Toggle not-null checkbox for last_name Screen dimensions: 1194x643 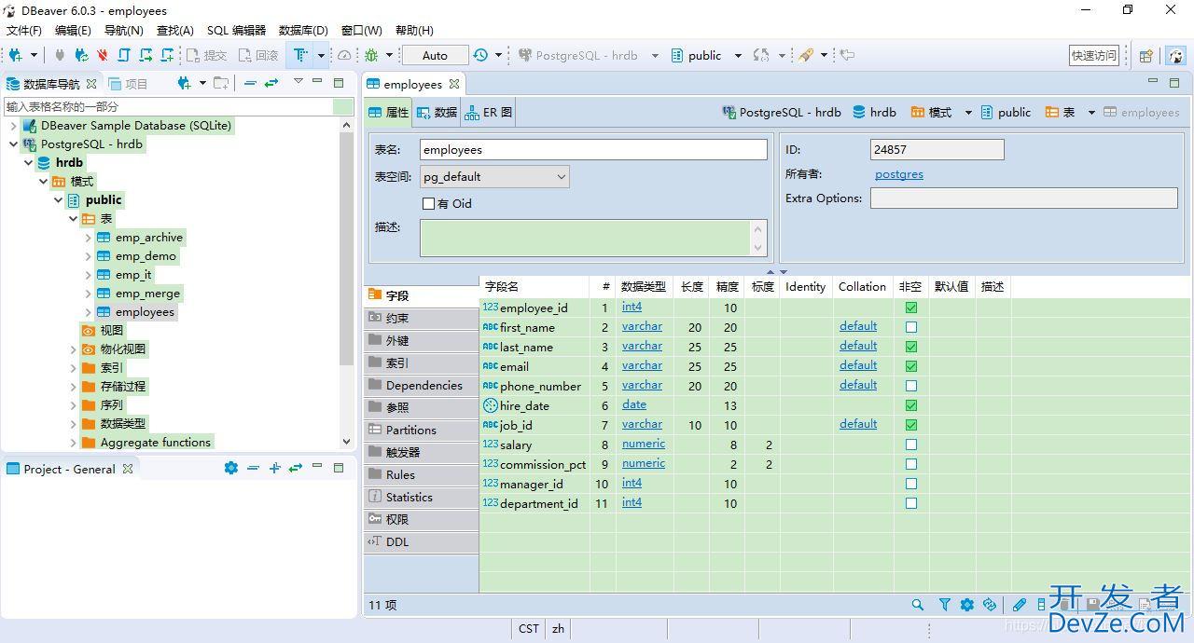pyautogui.click(x=911, y=347)
